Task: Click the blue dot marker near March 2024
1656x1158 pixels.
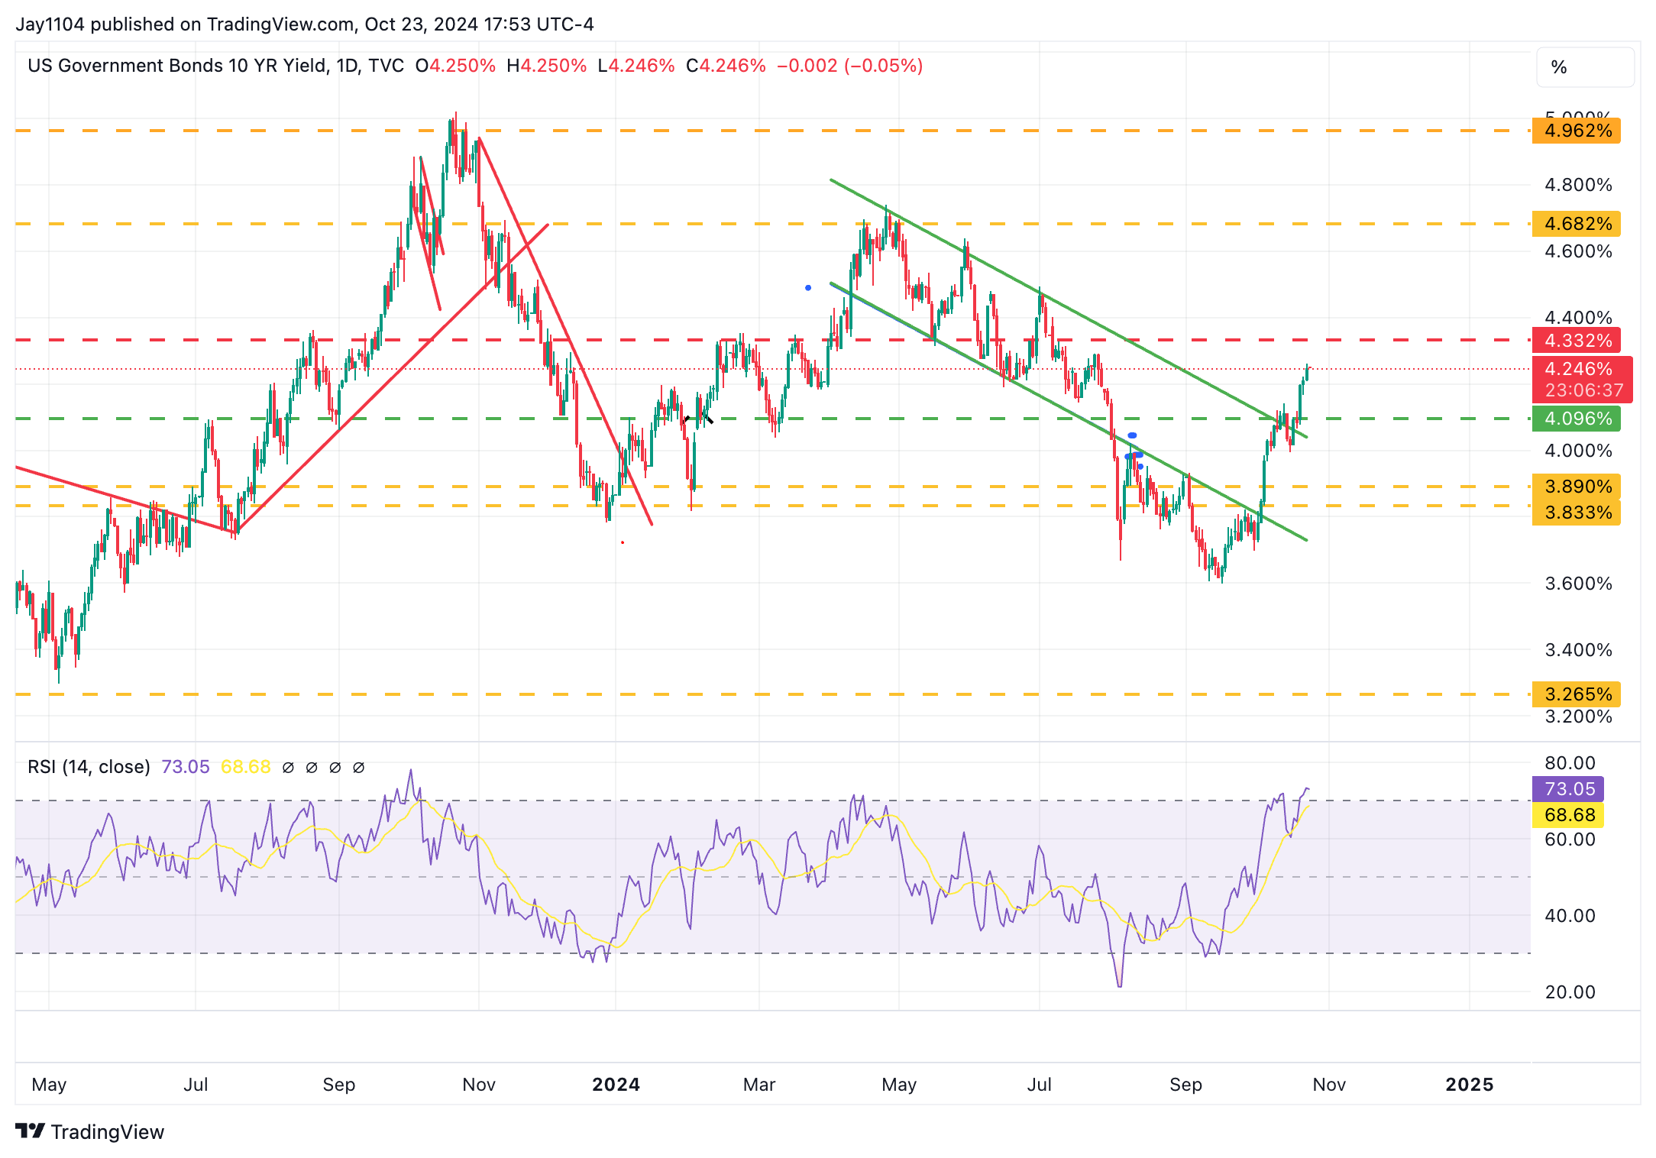Action: coord(808,288)
